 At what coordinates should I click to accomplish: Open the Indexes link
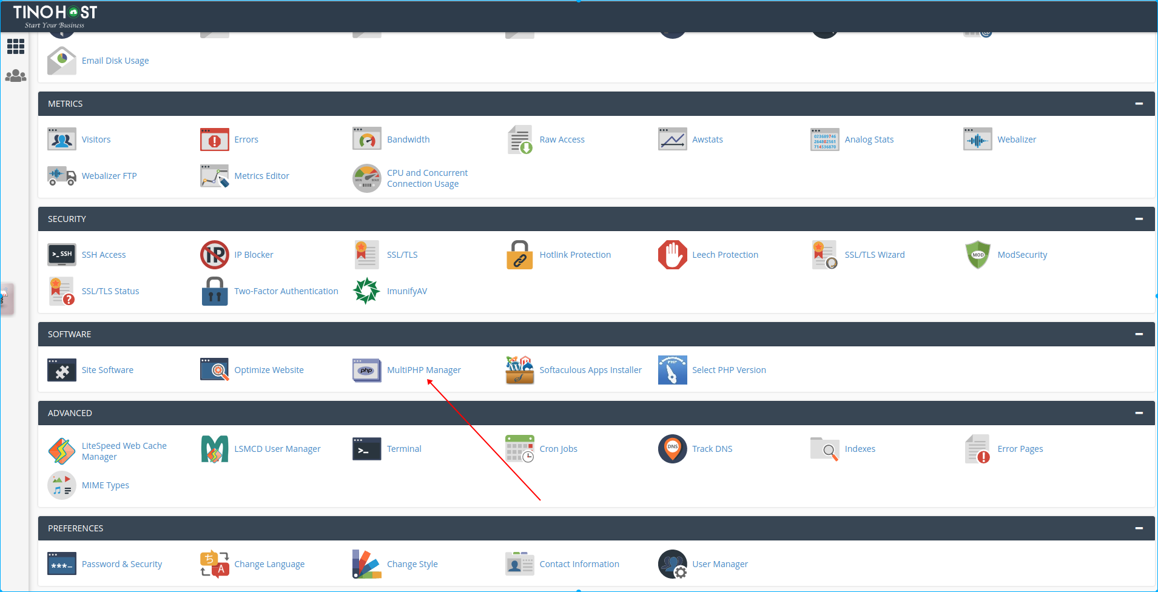point(860,449)
